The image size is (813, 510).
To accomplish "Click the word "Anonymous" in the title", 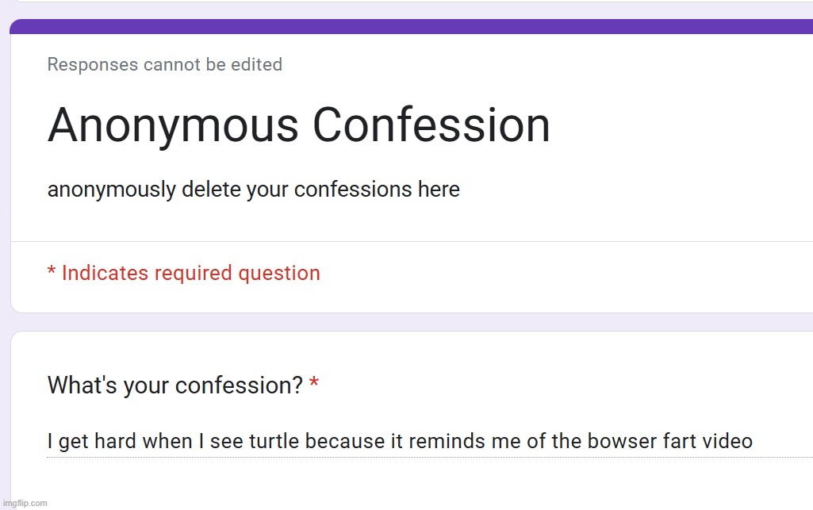I will coord(172,125).
